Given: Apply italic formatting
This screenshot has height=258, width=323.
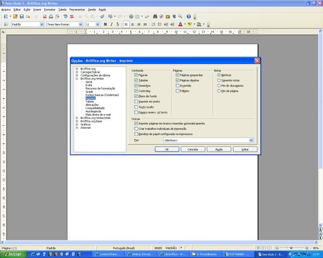Looking at the screenshot, I should (x=111, y=24).
